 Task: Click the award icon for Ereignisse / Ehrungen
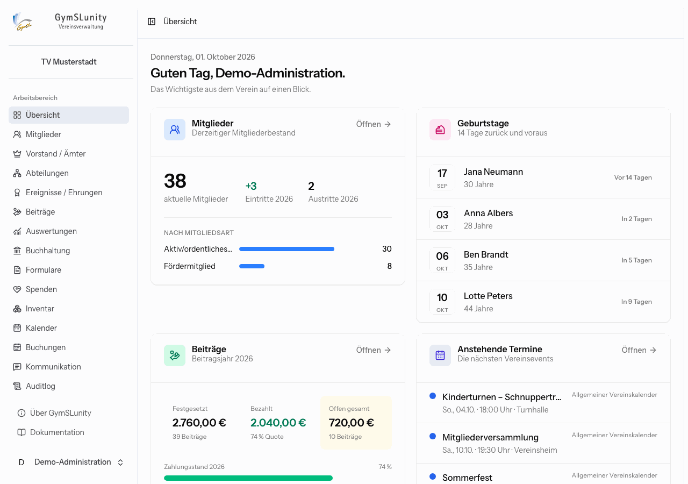point(17,193)
